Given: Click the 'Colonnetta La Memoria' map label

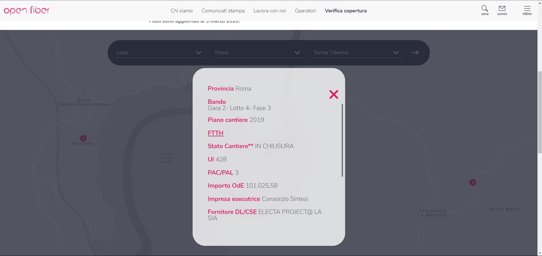Looking at the screenshot, I should [x=433, y=213].
